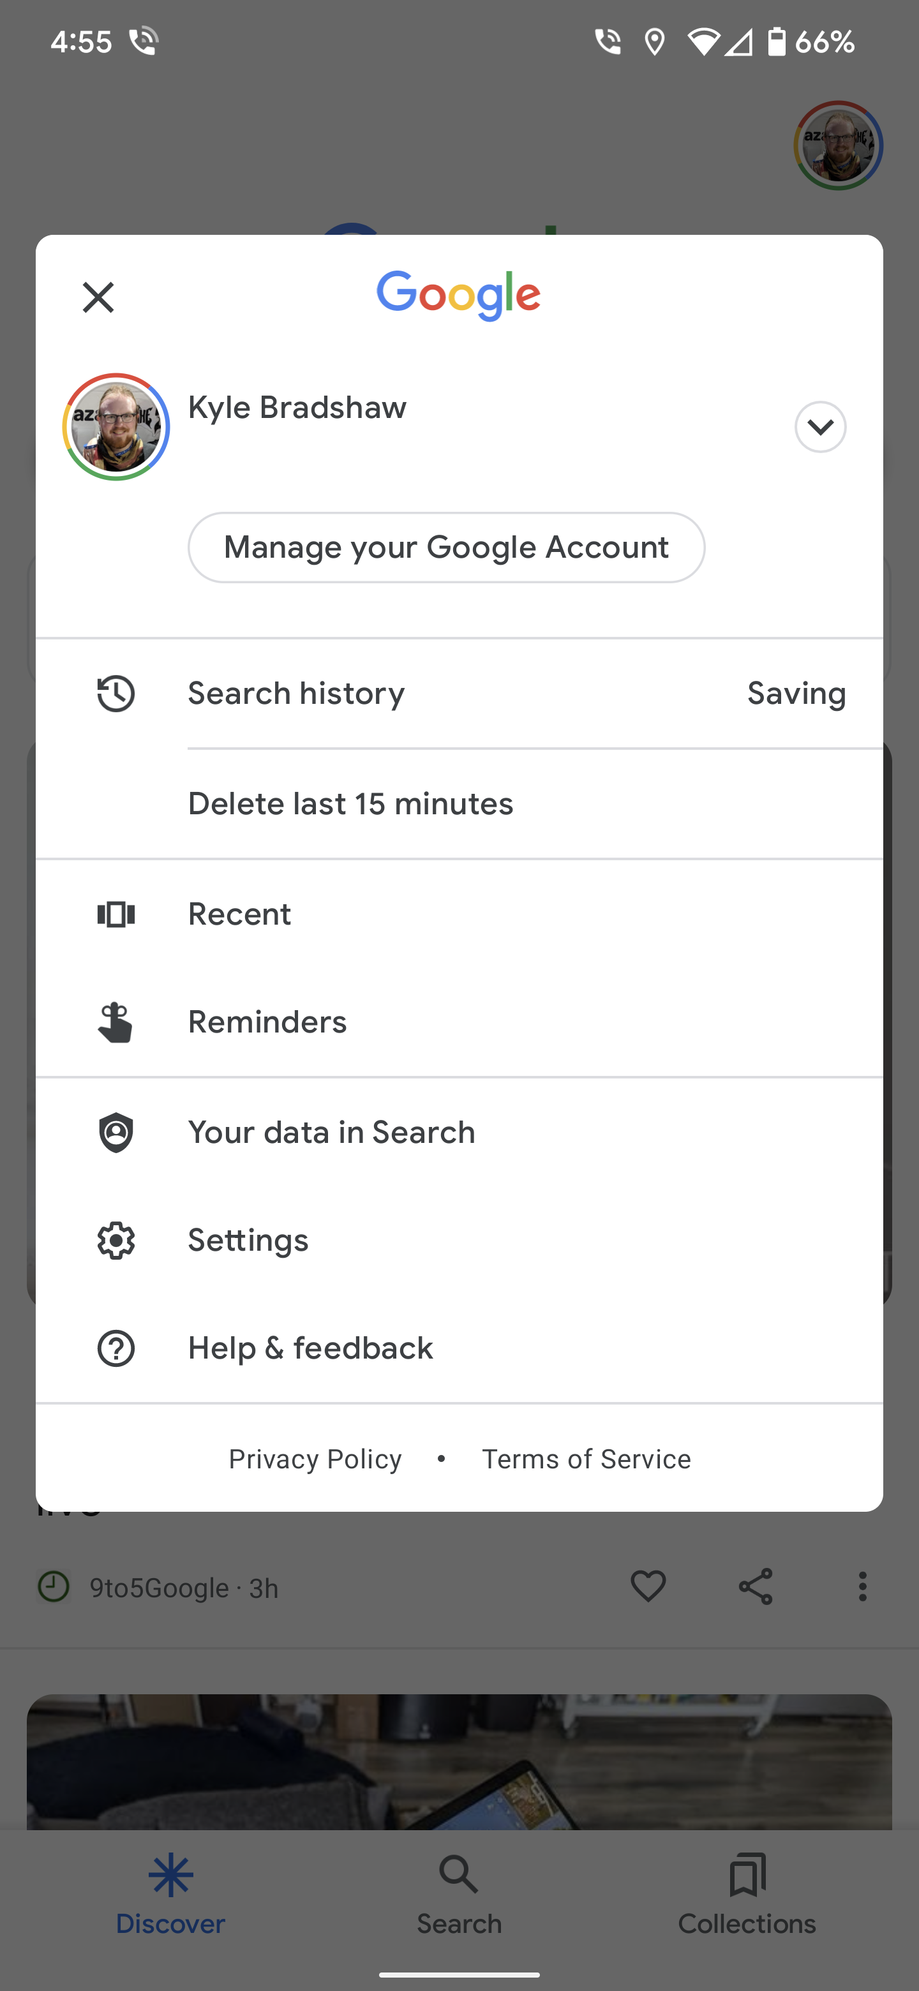919x1991 pixels.
Task: Open the Privacy Policy link
Action: pos(315,1458)
